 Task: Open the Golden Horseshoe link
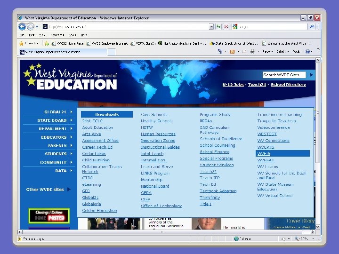(99, 210)
